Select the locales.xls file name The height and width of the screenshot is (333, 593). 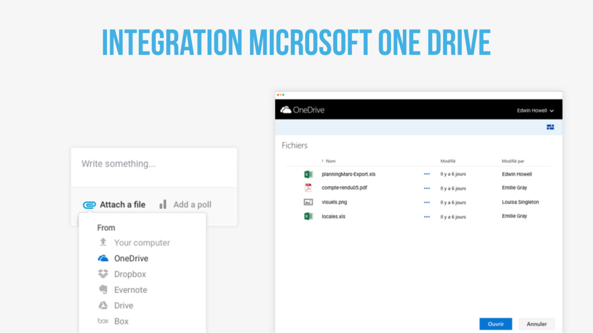tap(333, 216)
